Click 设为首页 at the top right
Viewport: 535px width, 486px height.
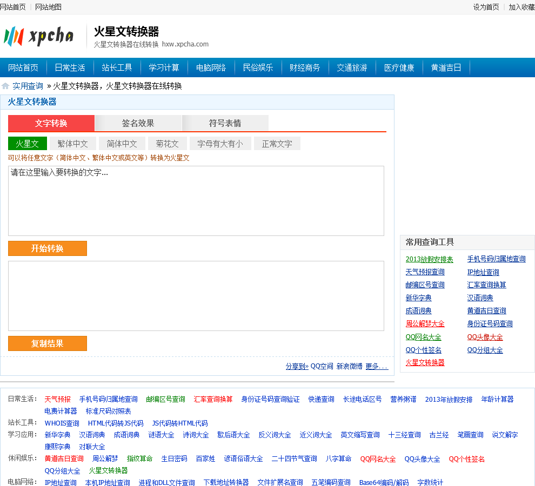(486, 7)
